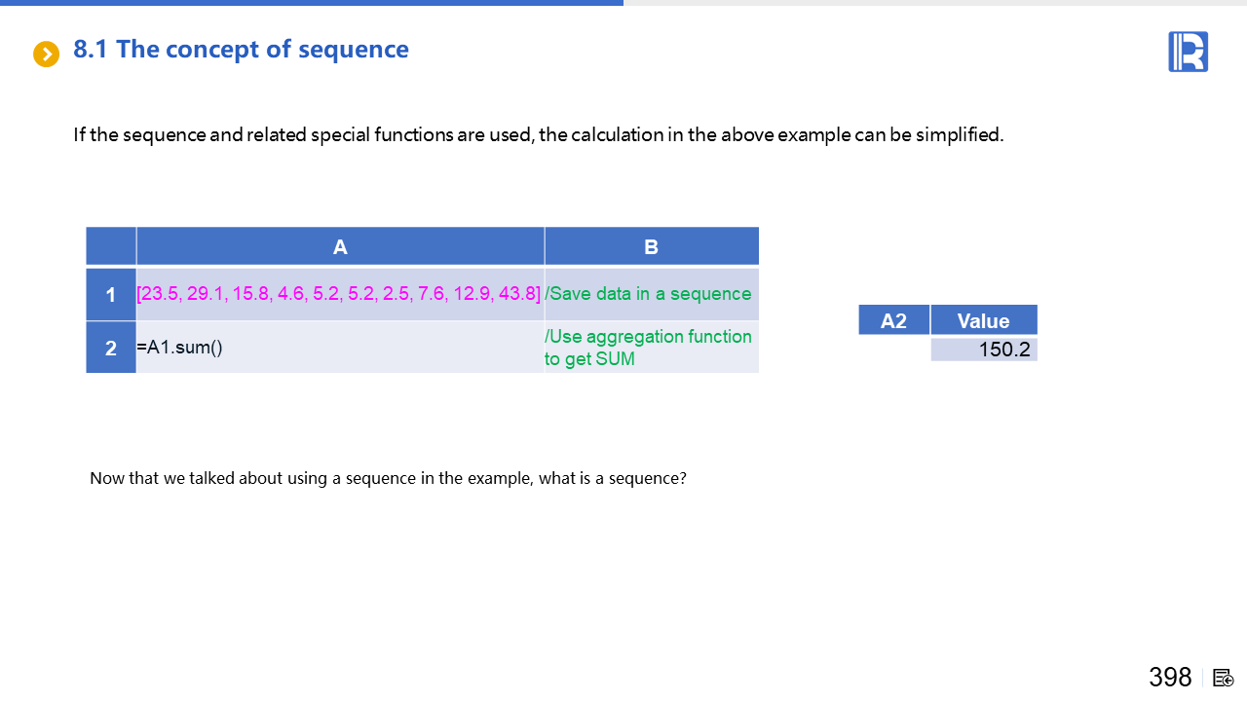1247x701 pixels.
Task: Click the A2 header in the result table
Action: click(893, 320)
